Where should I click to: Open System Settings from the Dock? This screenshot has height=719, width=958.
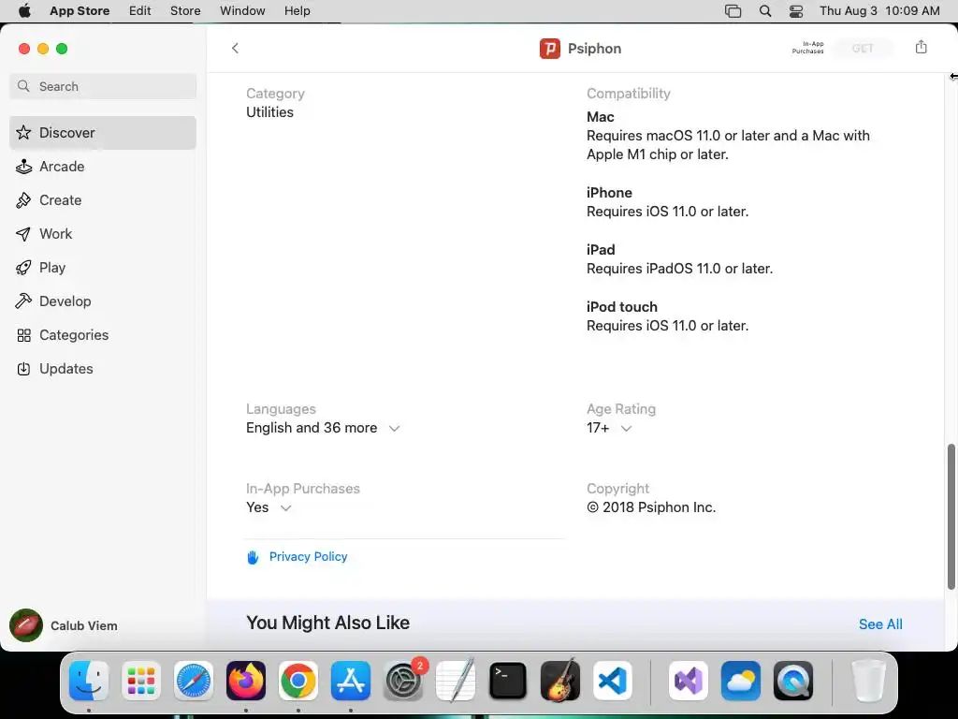click(x=403, y=681)
